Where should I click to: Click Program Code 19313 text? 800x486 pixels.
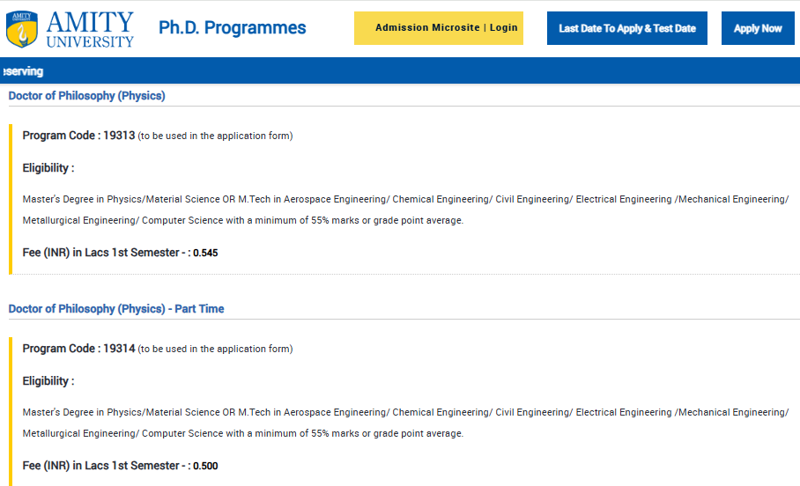[78, 136]
